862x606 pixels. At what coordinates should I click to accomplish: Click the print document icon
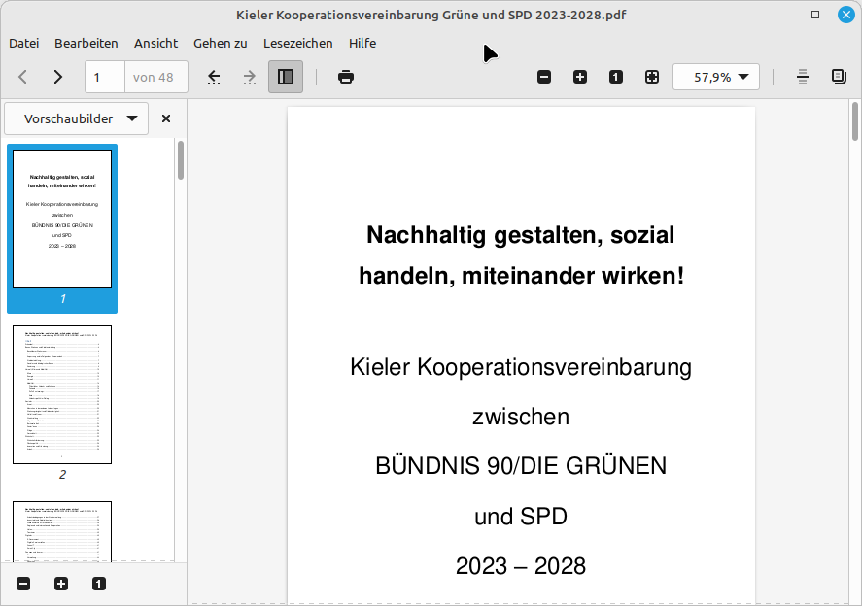[346, 77]
